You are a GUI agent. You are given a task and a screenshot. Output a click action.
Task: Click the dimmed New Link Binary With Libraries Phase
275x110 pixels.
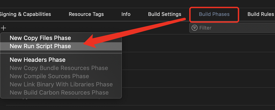pos(61,84)
